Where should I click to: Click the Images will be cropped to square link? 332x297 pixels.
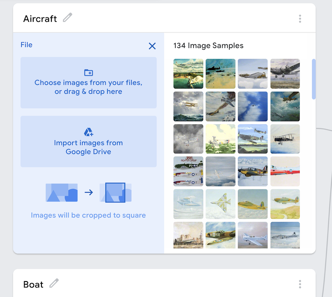(88, 215)
